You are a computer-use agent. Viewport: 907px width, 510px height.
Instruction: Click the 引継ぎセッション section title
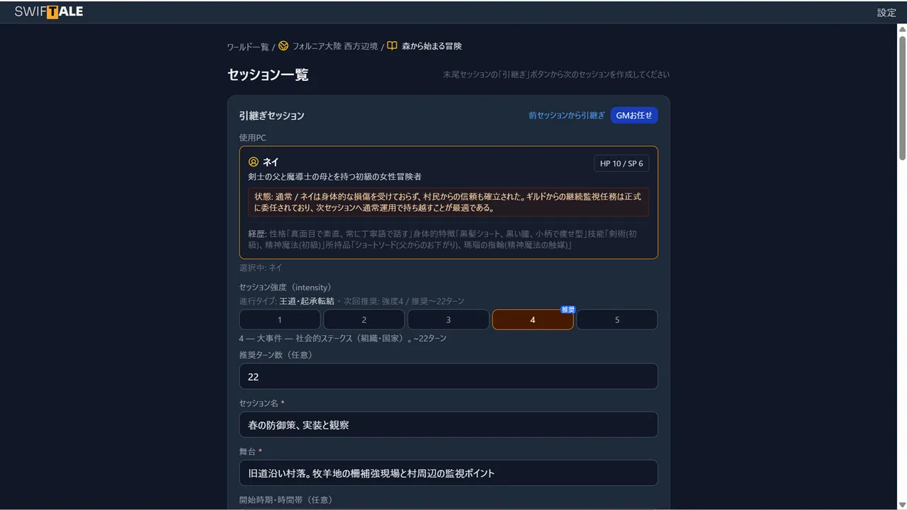coord(271,115)
